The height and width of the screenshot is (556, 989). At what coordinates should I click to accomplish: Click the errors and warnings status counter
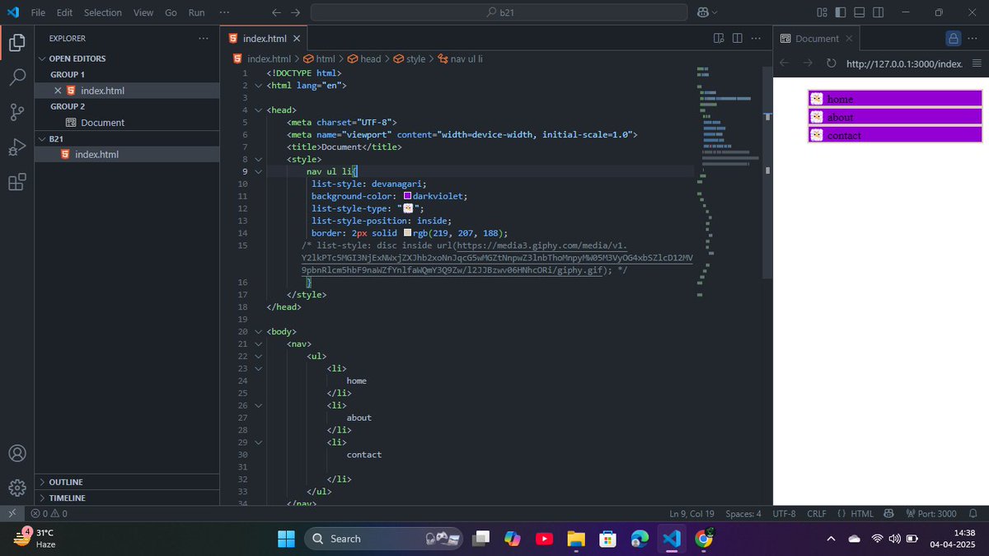click(x=49, y=514)
